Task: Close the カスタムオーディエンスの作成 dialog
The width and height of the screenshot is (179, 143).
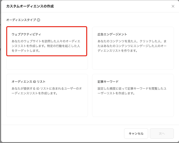Action: point(173,6)
